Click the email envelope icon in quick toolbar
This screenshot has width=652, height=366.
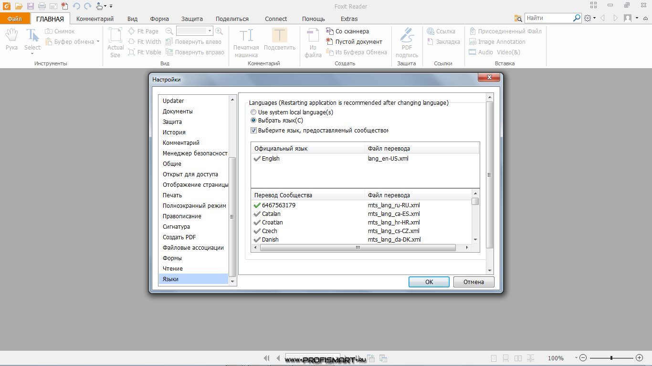53,6
